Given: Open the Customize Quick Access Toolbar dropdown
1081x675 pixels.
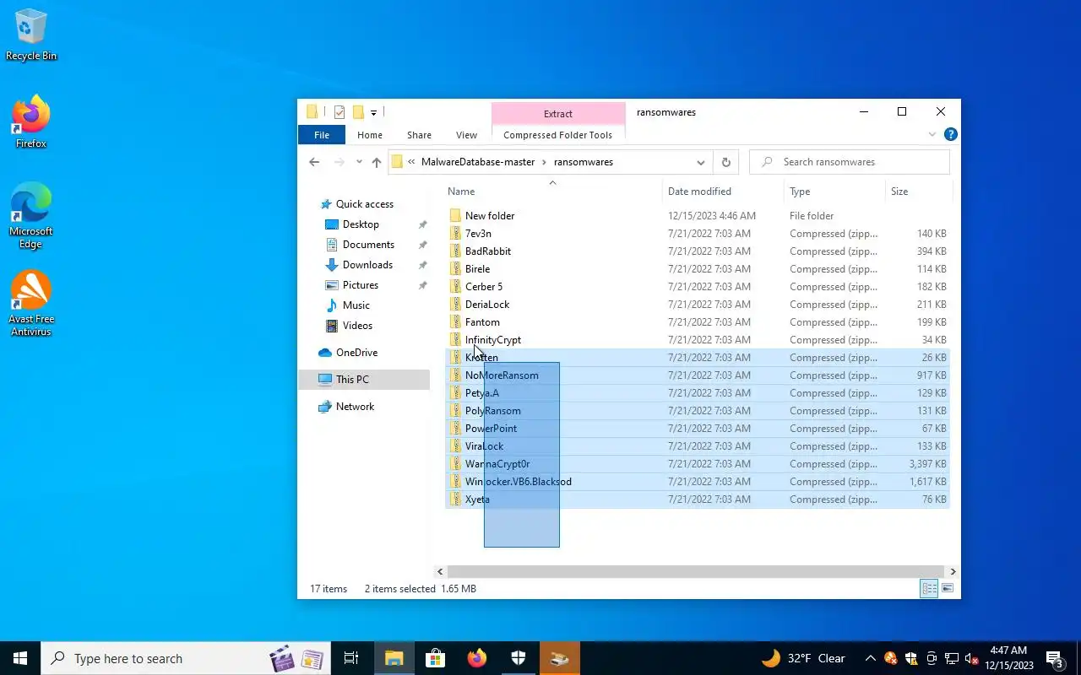Looking at the screenshot, I should (373, 112).
